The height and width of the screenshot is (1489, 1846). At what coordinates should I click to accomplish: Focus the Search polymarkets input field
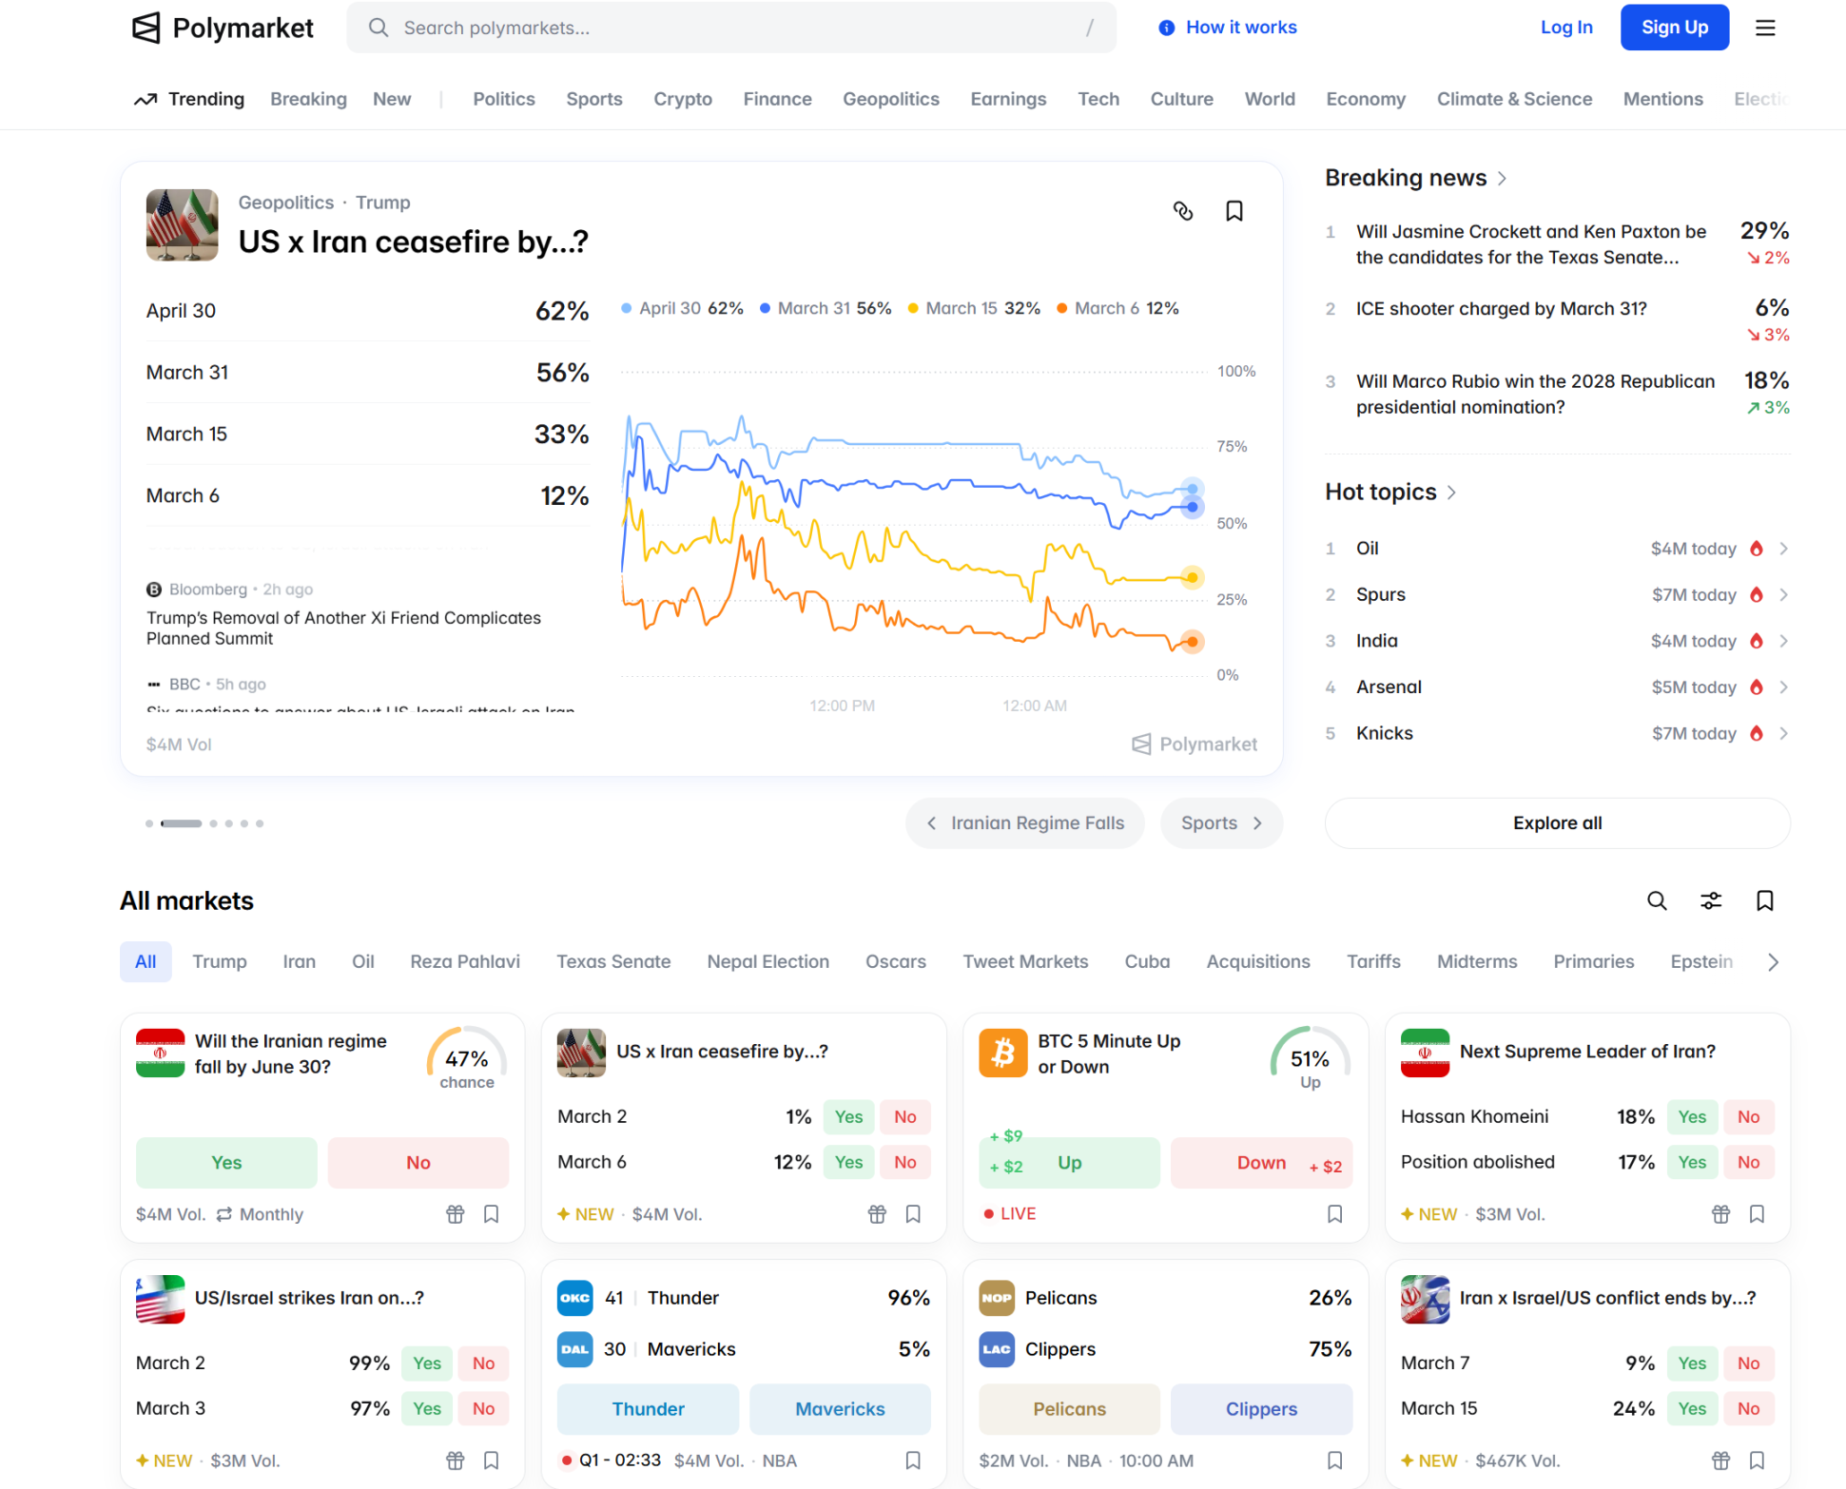pos(730,28)
